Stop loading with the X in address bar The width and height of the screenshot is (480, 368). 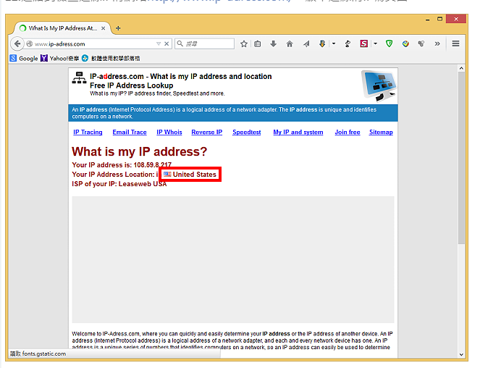coord(167,43)
